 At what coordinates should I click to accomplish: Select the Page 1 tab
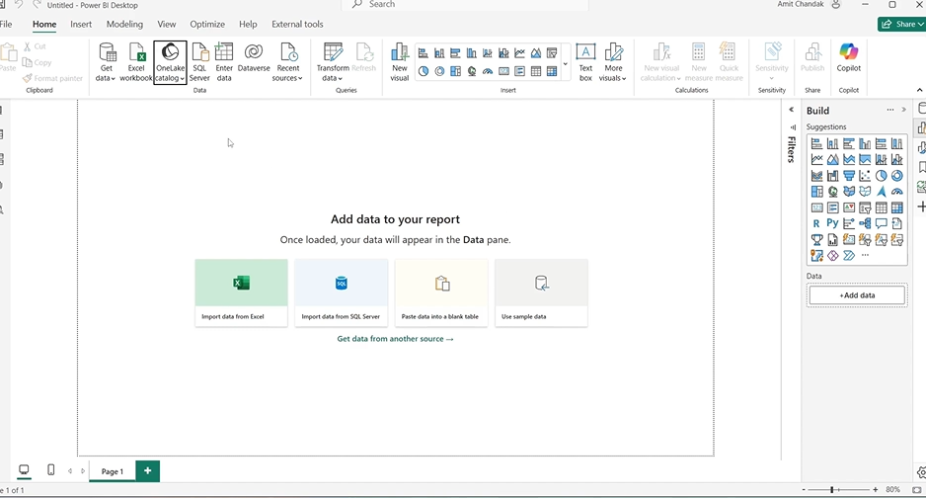click(113, 471)
